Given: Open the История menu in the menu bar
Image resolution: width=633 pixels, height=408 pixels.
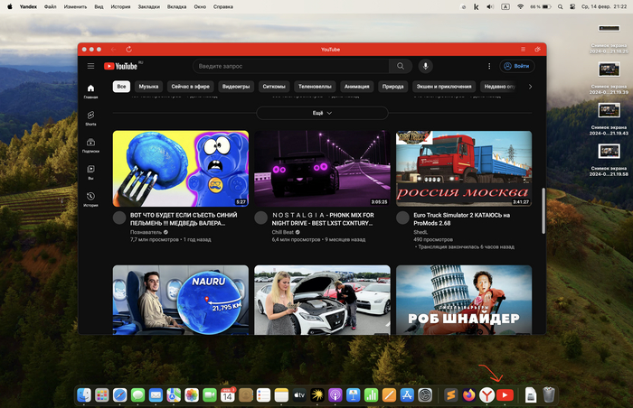Looking at the screenshot, I should point(120,7).
